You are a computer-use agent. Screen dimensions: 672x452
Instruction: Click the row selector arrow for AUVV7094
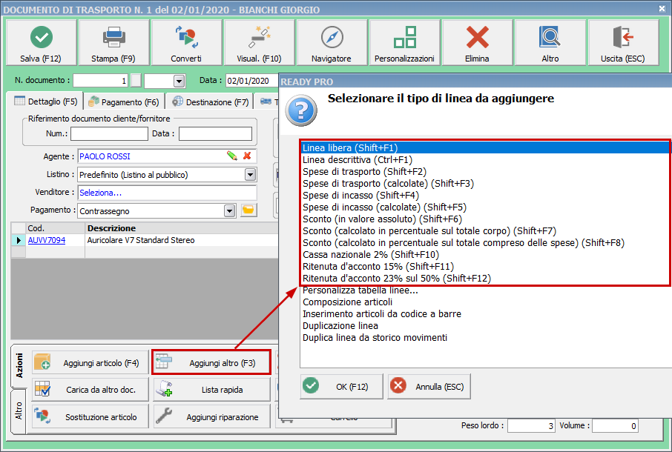(19, 240)
